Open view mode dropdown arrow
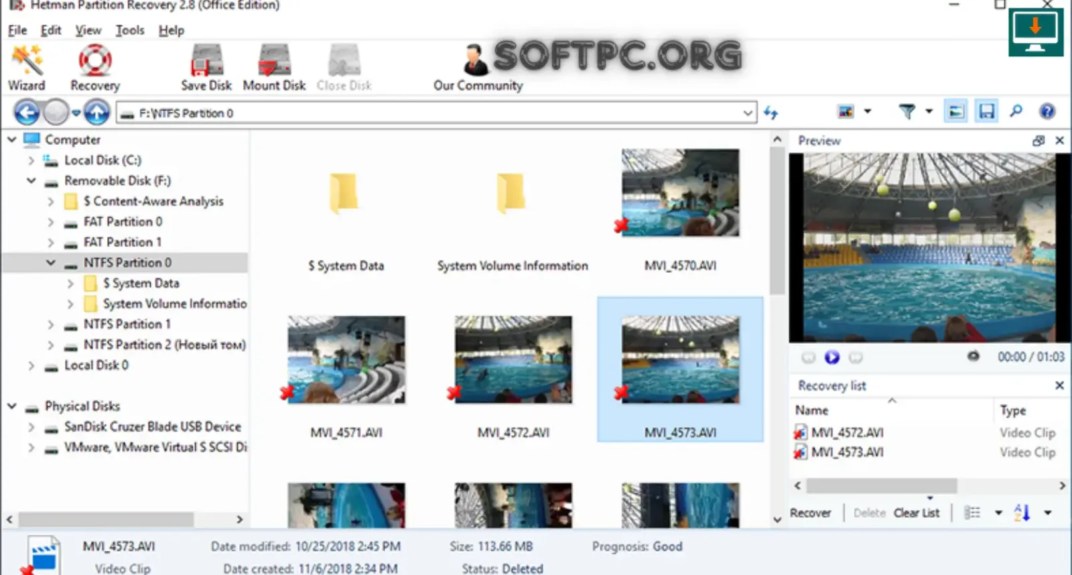 point(867,111)
